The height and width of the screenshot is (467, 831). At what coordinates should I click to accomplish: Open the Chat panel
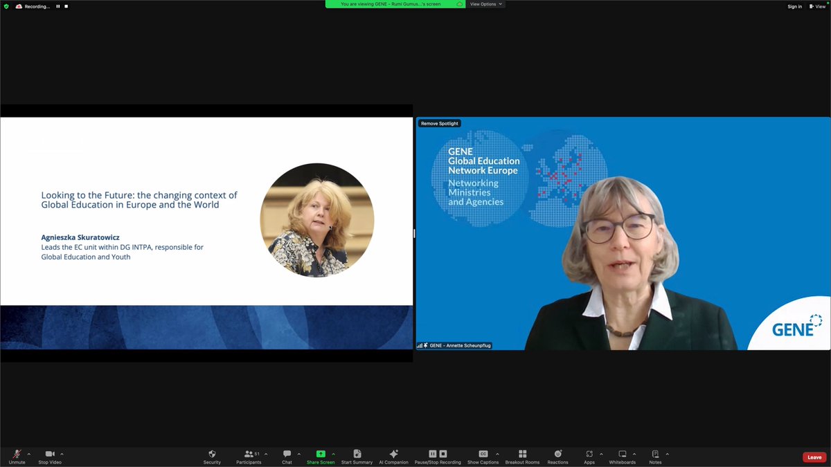click(x=287, y=457)
